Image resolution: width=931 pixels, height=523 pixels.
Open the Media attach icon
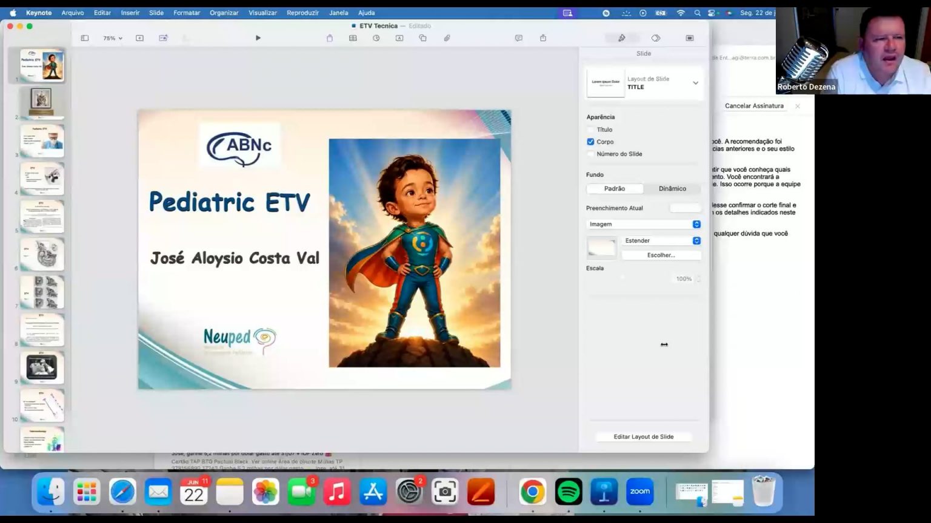[447, 38]
